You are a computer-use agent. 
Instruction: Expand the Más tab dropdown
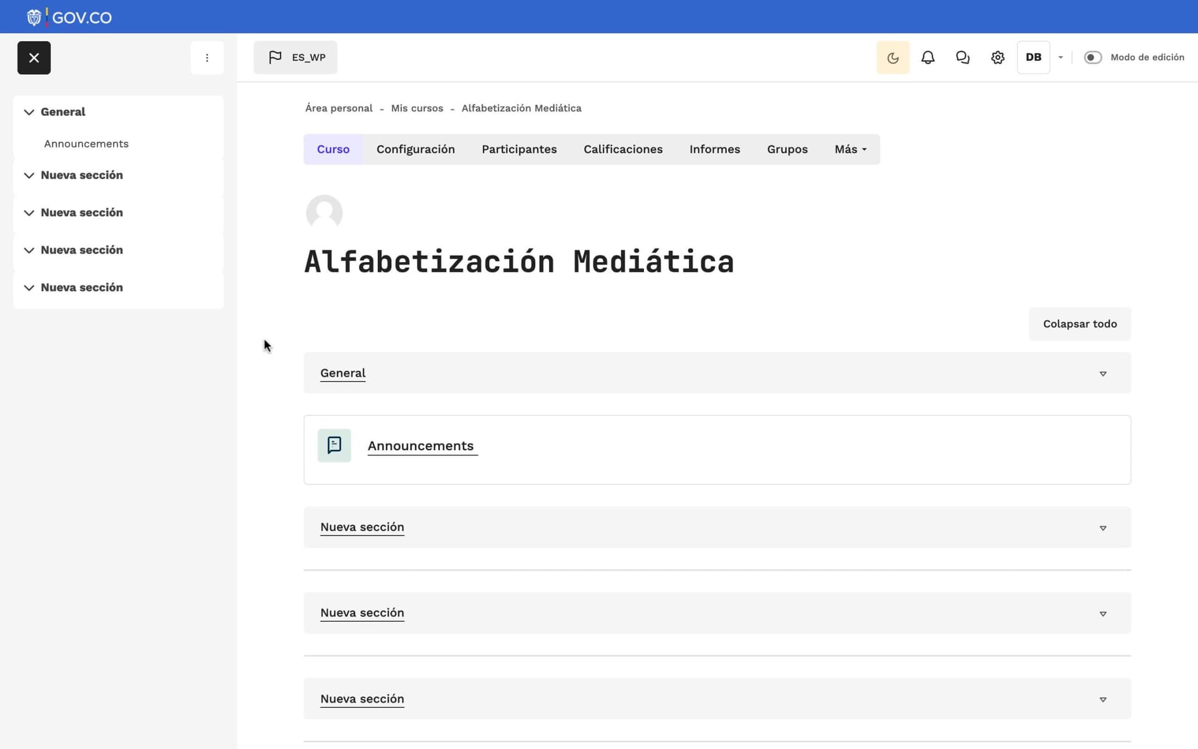(850, 149)
